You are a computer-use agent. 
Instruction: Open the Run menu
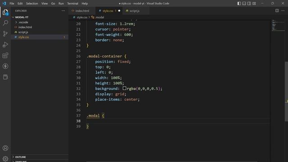pos(61,3)
